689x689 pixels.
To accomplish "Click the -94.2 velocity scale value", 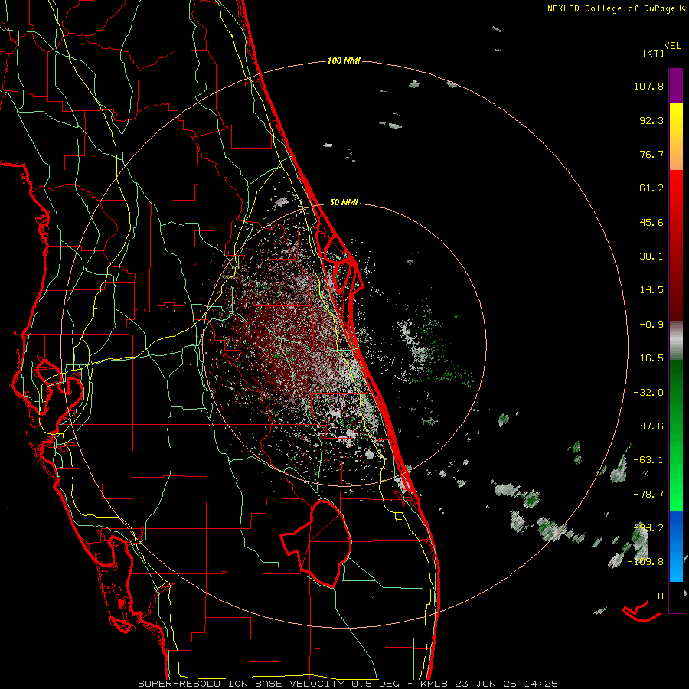I will pos(648,528).
